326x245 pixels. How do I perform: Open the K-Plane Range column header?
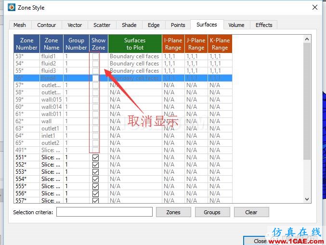(220, 44)
